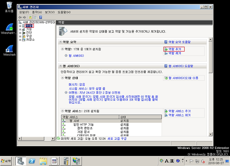Screen dimensions: 230x166
Task: Click the server tools taskbar icon with wrench
Action: [66, 161]
